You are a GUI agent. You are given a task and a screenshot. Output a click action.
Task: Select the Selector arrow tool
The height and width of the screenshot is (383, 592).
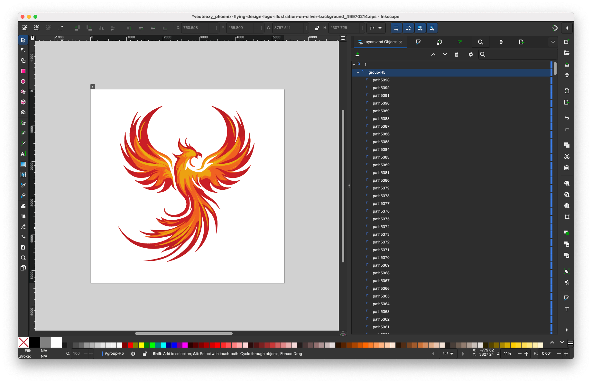[x=23, y=40]
